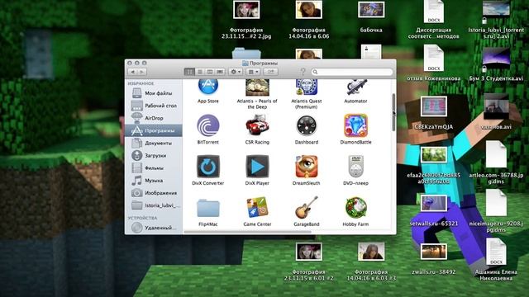This screenshot has height=297, width=529.
Task: Select the GarageBand guitar icon
Action: tap(307, 208)
